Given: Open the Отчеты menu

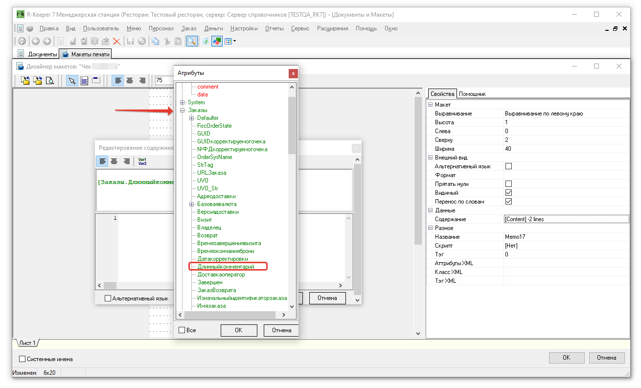Looking at the screenshot, I should click(x=274, y=28).
